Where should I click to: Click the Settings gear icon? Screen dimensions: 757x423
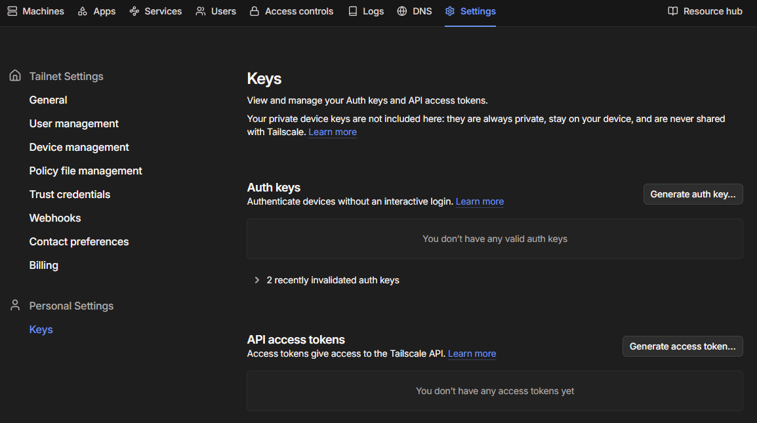coord(450,11)
